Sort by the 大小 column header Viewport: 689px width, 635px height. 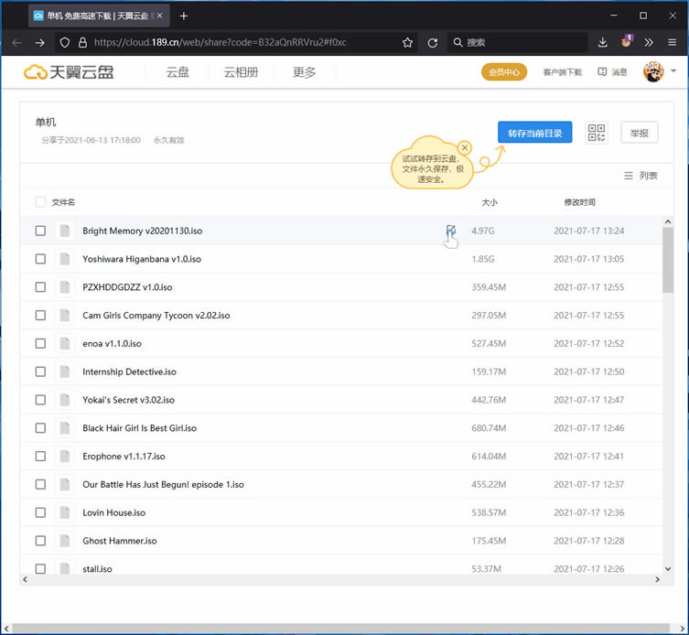point(490,202)
